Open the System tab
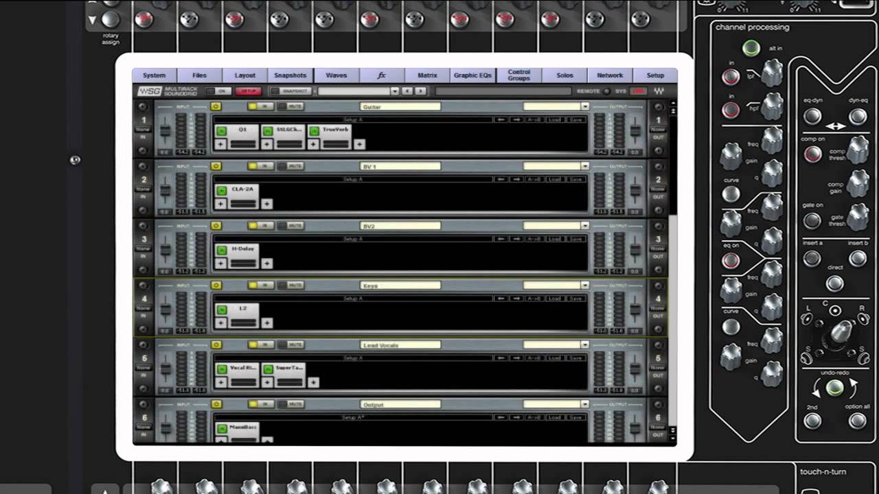The image size is (879, 494). pyautogui.click(x=155, y=75)
